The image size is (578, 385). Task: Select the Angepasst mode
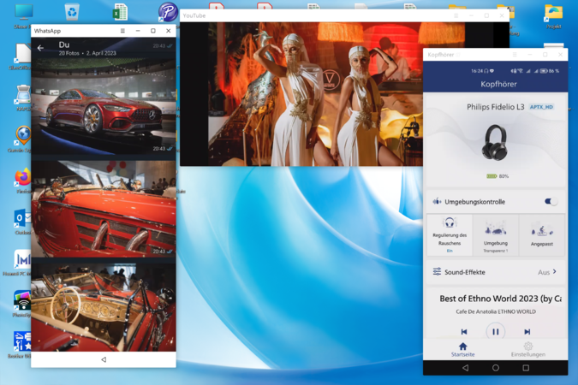click(541, 234)
